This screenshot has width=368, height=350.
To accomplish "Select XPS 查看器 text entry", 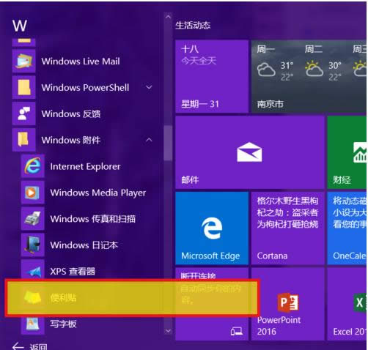I will [73, 271].
